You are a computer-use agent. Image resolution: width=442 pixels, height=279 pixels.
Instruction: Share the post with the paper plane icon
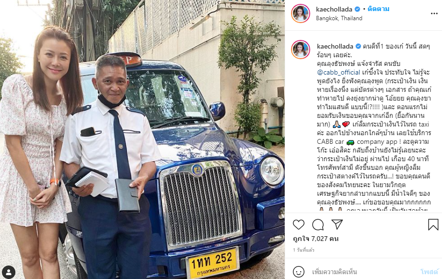point(337,224)
